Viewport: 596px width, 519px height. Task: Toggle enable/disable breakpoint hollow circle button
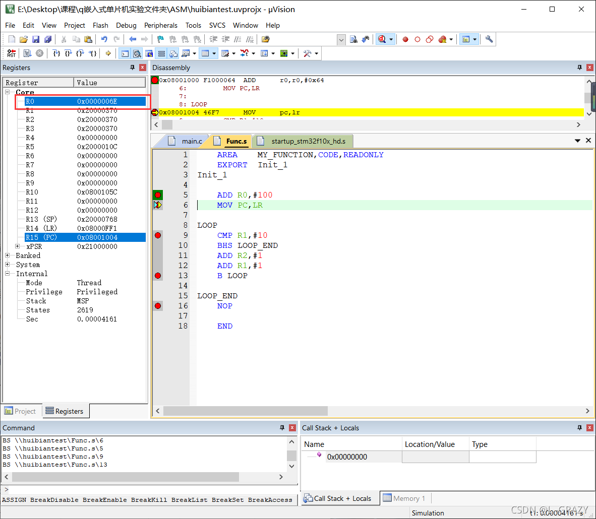(x=418, y=39)
